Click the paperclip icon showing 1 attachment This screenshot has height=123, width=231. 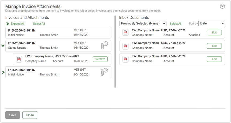(x=102, y=45)
